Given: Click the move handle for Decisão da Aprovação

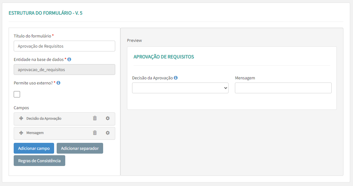Looking at the screenshot, I should point(21,118).
